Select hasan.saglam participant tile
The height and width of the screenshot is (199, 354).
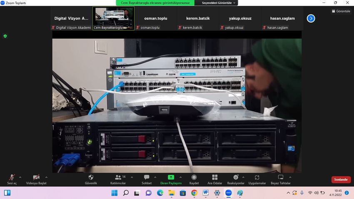tap(282, 18)
